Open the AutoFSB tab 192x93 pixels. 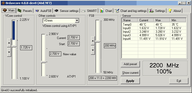tap(43, 11)
